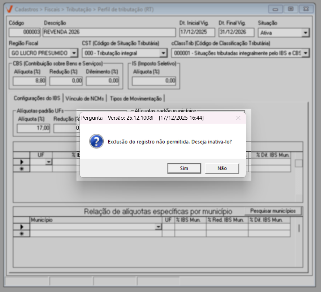Click the Pesquisar municípios button
The height and width of the screenshot is (292, 321).
pyautogui.click(x=273, y=211)
